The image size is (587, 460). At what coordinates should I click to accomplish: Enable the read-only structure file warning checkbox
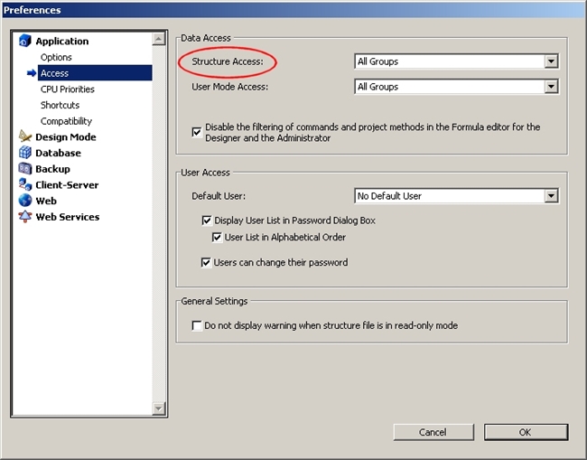pyautogui.click(x=197, y=325)
